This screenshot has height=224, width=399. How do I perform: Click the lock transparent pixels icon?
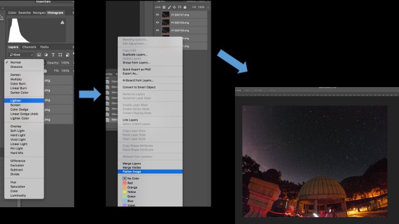[164, 7]
